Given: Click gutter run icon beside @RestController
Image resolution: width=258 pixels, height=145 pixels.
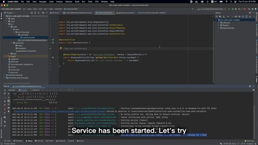Looking at the screenshot, I should pos(53,40).
